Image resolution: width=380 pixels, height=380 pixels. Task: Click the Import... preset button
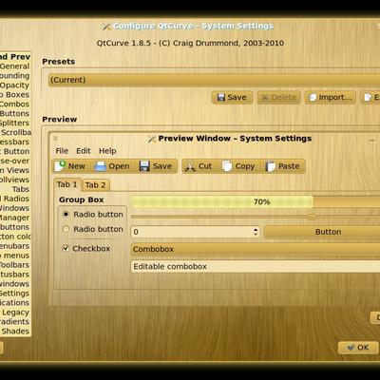(x=331, y=98)
